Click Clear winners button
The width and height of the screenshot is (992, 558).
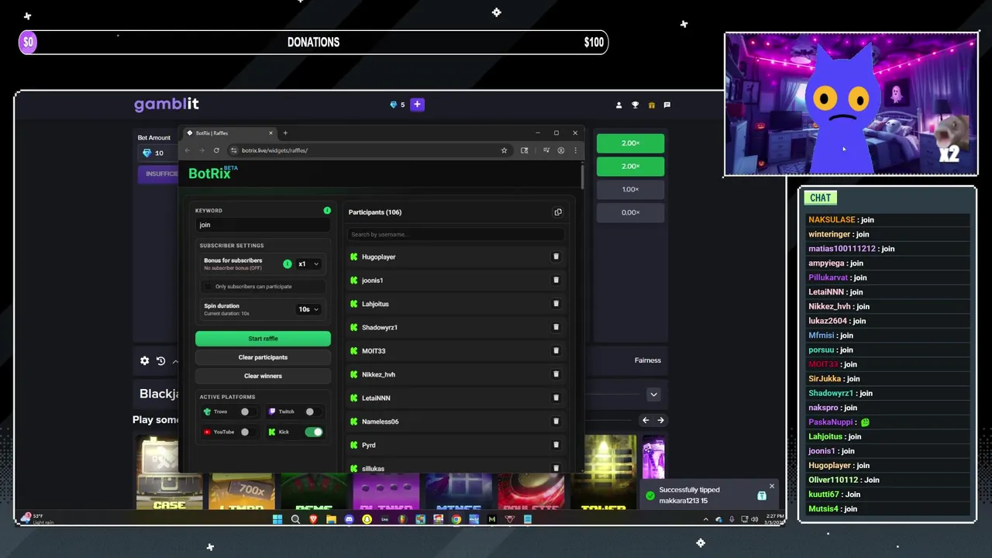(263, 376)
